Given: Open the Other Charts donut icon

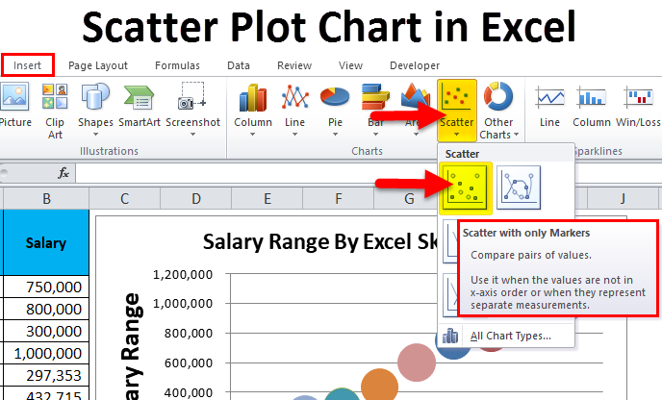Looking at the screenshot, I should click(x=498, y=96).
